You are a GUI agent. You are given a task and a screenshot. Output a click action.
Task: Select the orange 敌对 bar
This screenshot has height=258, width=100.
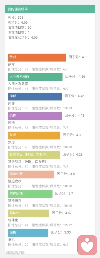37,58
